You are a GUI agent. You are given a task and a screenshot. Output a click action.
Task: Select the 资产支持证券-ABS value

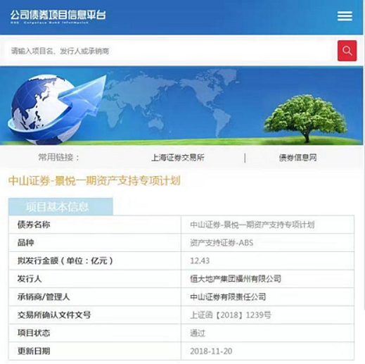(222, 242)
